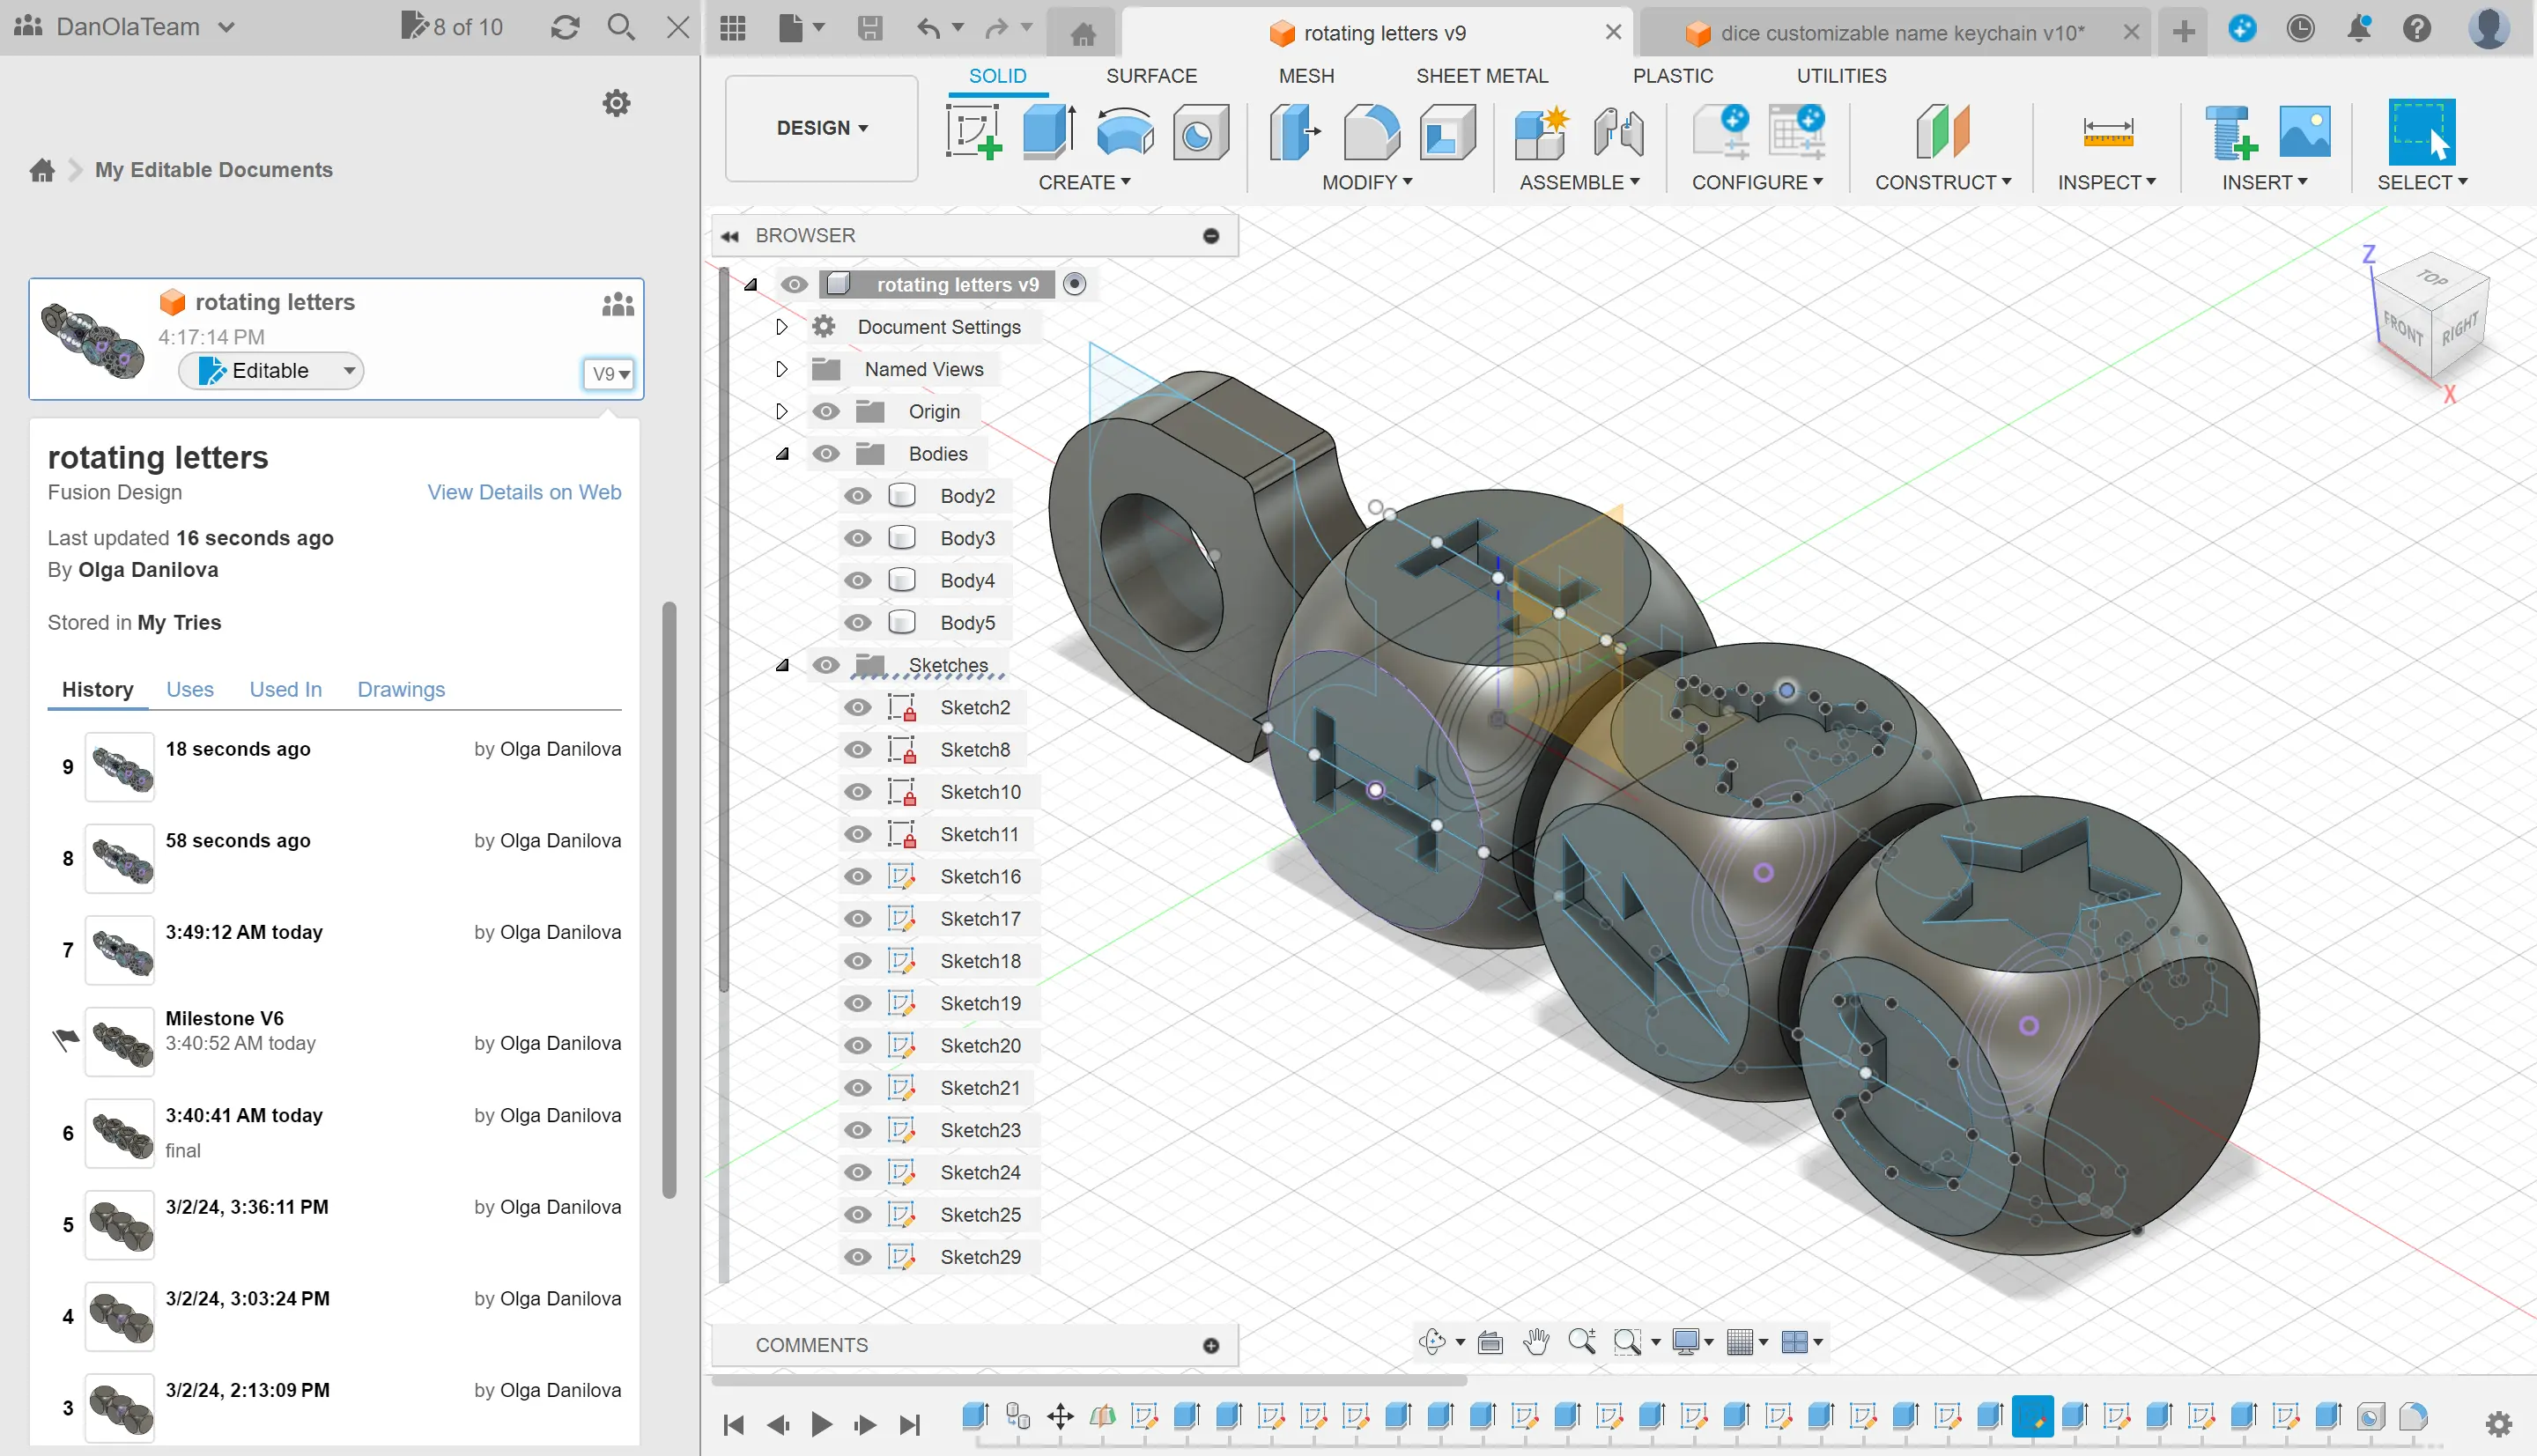Open the Editable status dropdown

click(271, 371)
